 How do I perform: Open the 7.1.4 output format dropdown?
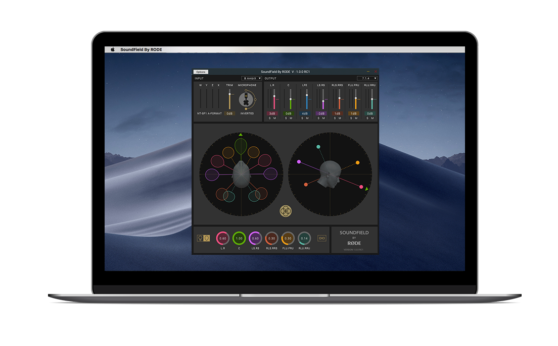367,78
